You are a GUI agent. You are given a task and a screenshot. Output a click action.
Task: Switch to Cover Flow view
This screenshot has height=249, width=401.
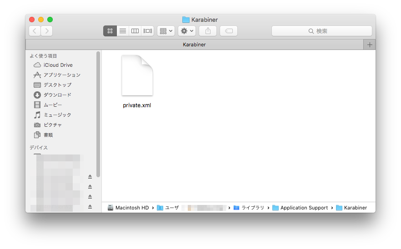pyautogui.click(x=148, y=31)
